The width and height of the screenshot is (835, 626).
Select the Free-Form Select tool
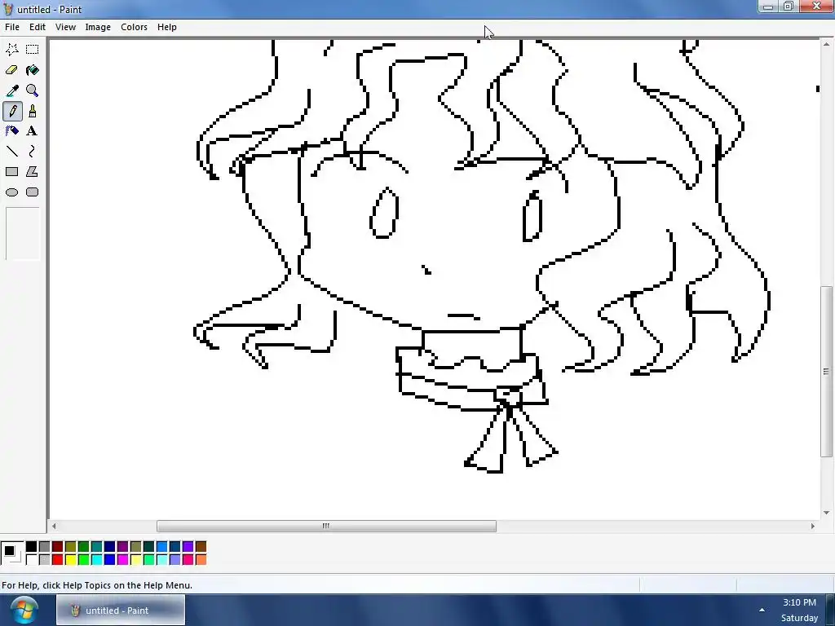point(11,50)
